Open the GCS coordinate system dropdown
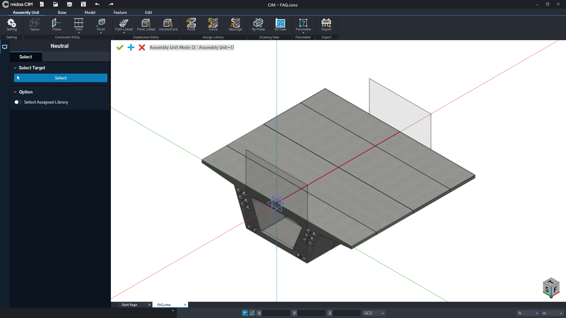Viewport: 566px width, 318px height. [x=374, y=313]
